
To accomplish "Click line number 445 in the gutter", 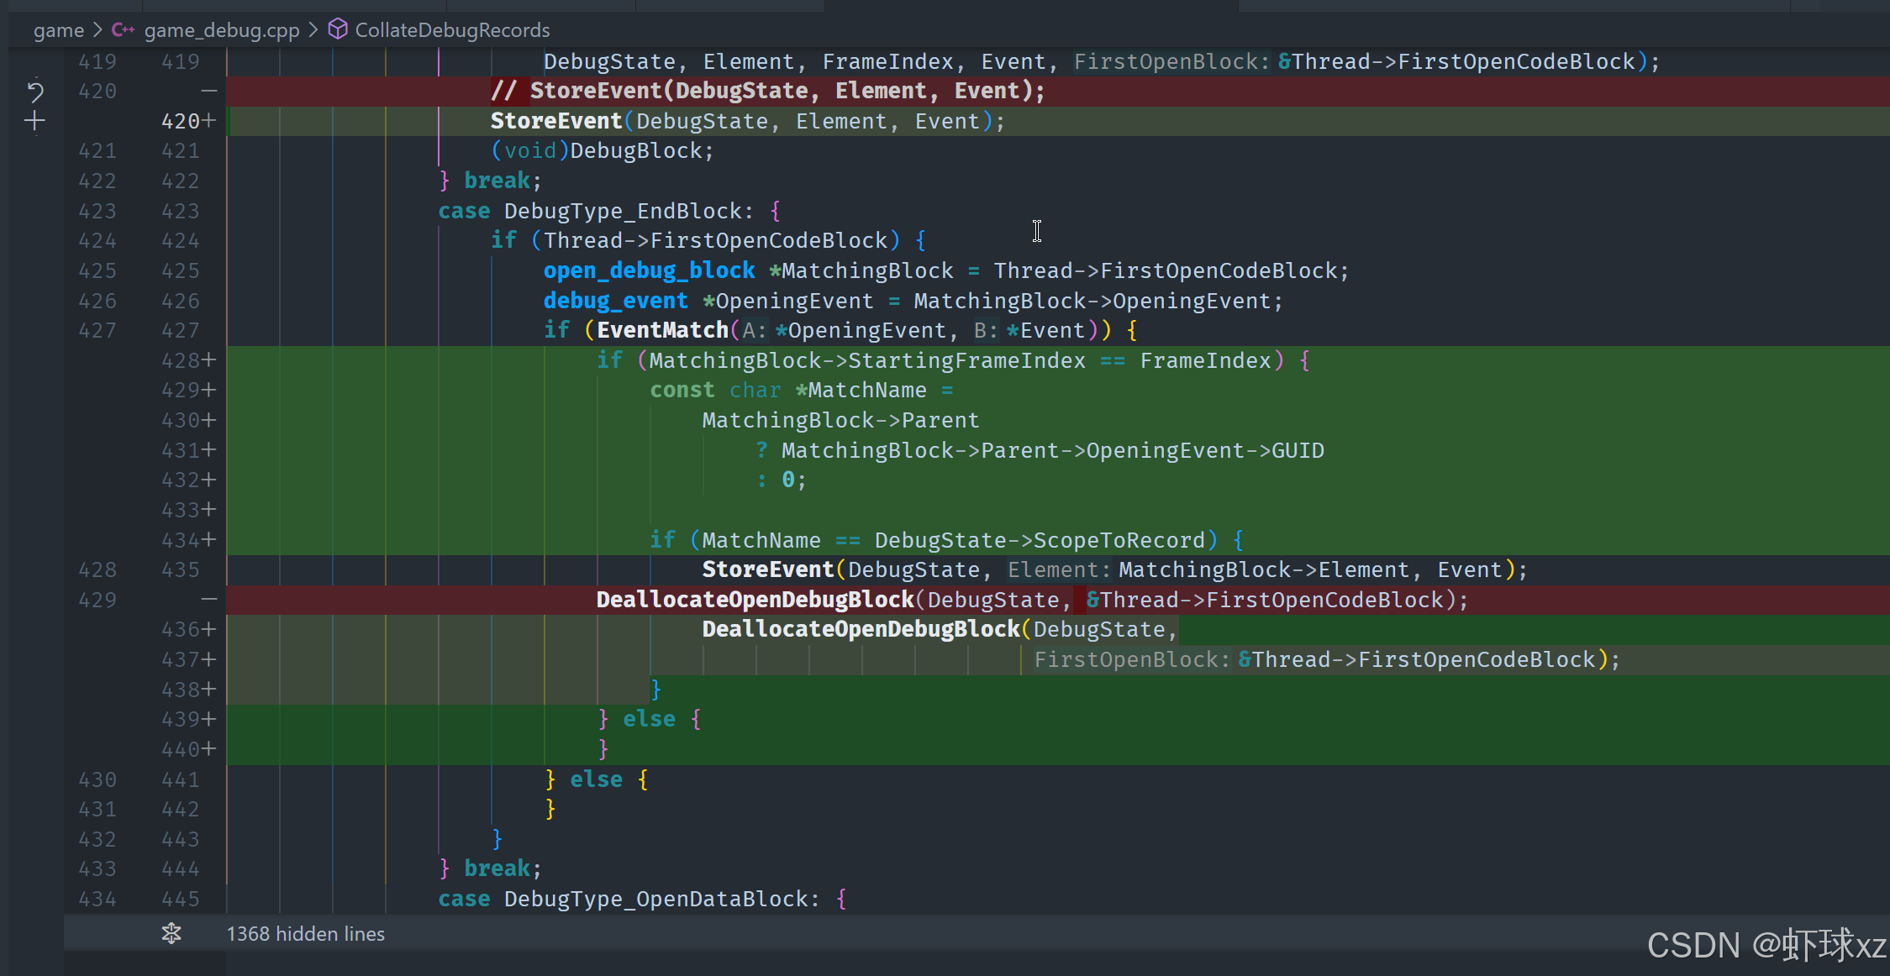I will pyautogui.click(x=181, y=899).
